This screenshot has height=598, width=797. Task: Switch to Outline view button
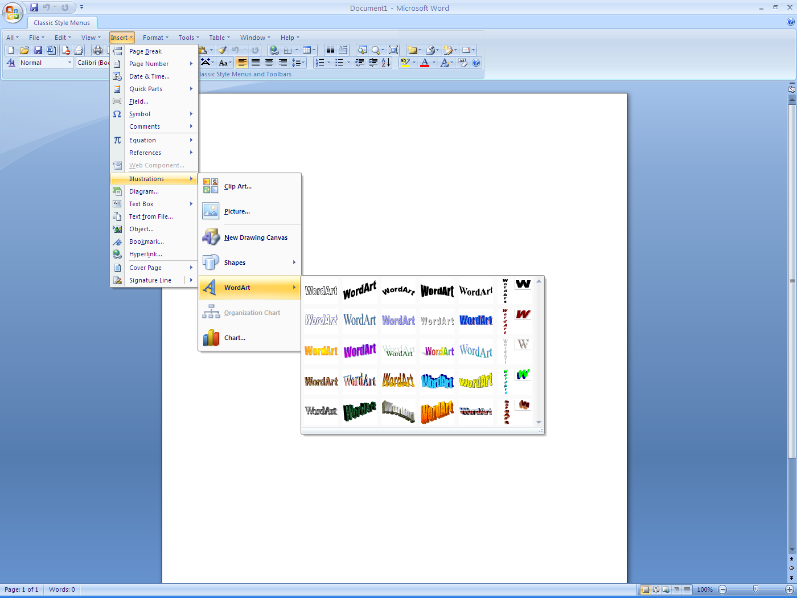676,589
